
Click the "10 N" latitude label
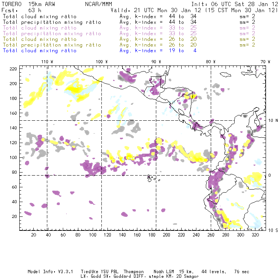point(273,121)
